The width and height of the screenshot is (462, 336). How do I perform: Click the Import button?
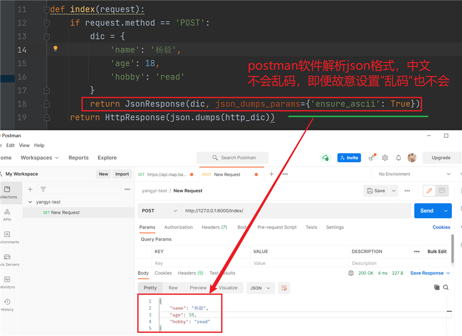[x=122, y=174]
